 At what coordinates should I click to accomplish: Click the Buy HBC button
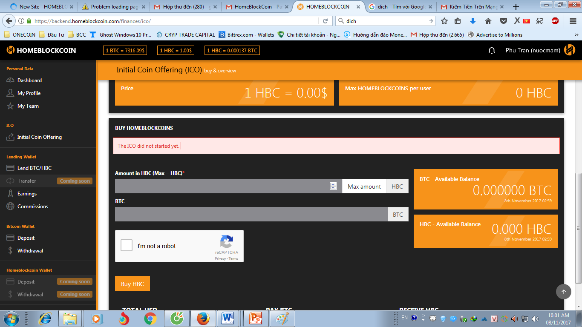click(x=133, y=284)
